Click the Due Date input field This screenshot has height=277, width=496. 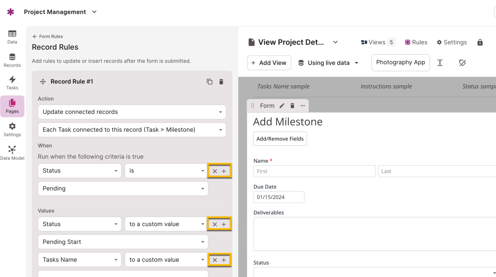coord(279,197)
